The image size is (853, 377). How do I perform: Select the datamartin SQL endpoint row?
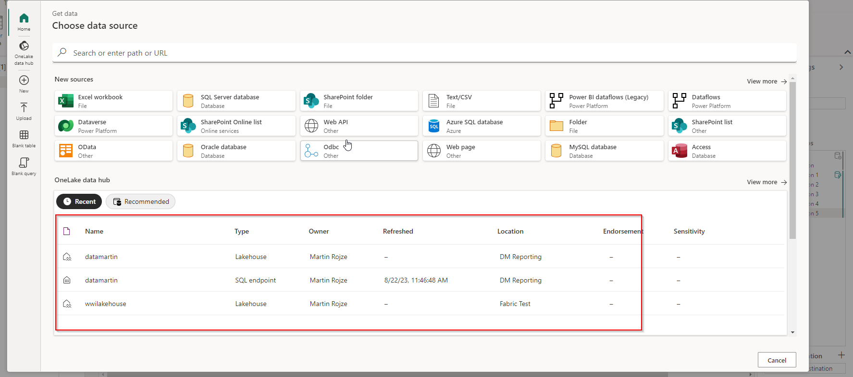pyautogui.click(x=420, y=280)
